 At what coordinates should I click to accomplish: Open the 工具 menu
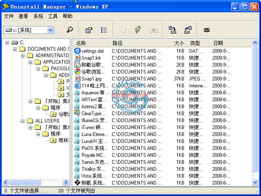tap(53, 16)
